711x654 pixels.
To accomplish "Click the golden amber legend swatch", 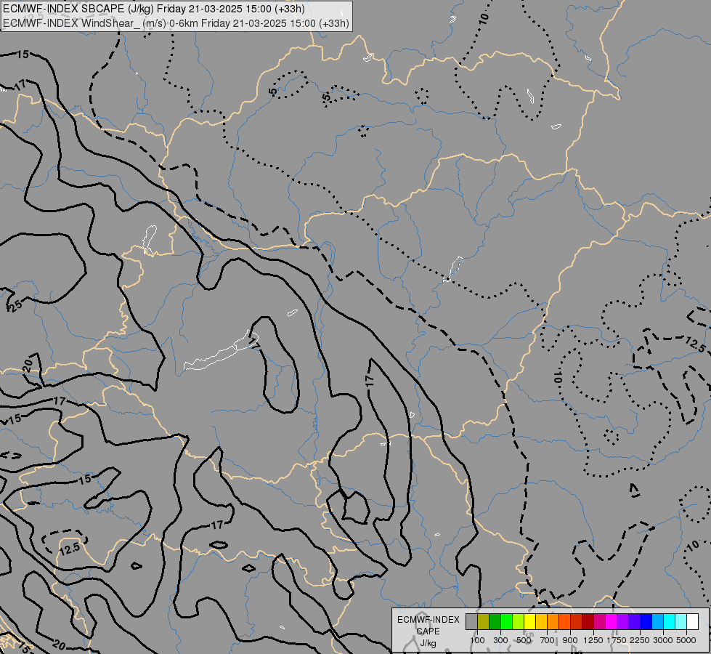I will coord(541,621).
